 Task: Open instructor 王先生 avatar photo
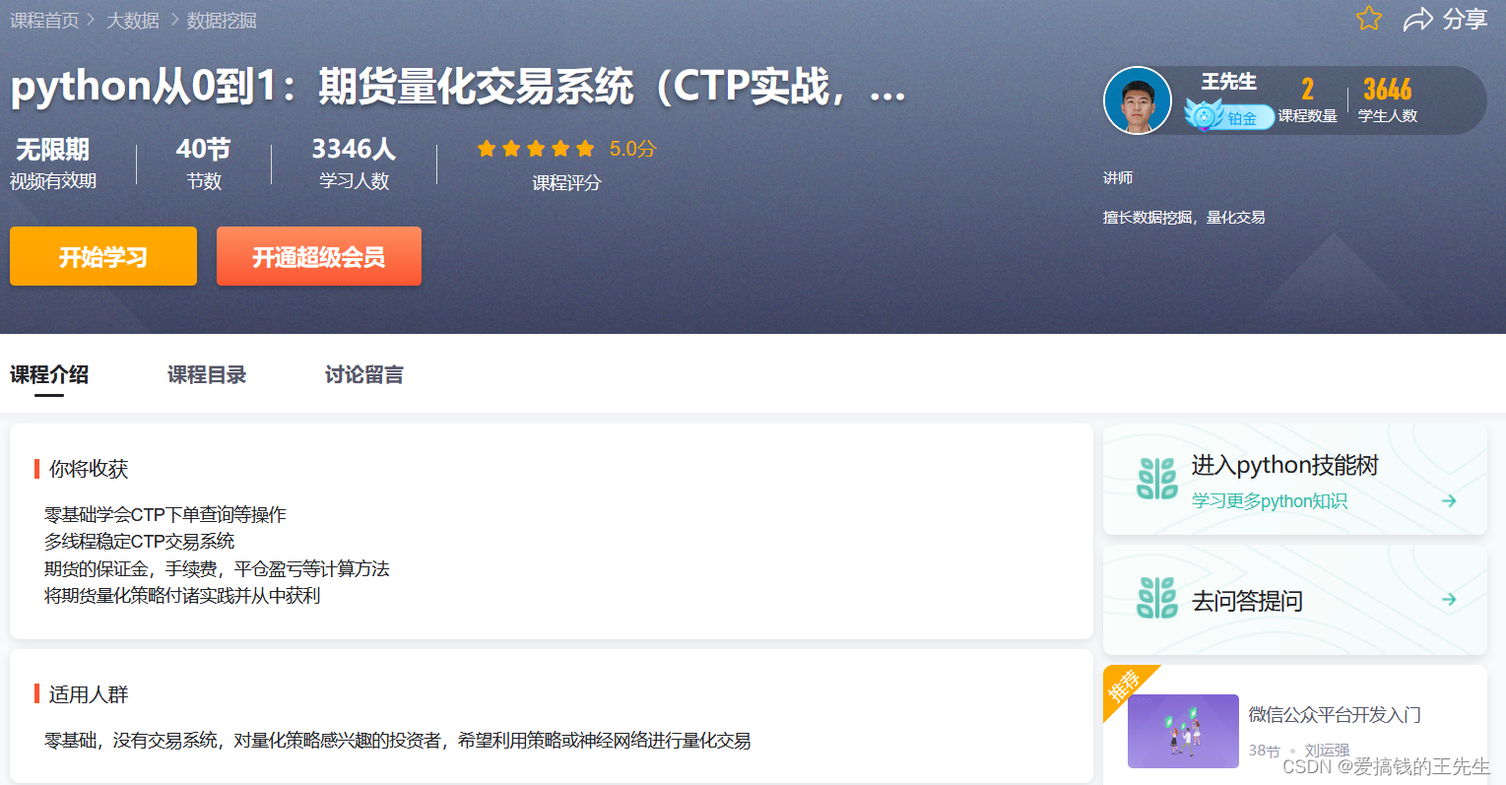pyautogui.click(x=1138, y=100)
